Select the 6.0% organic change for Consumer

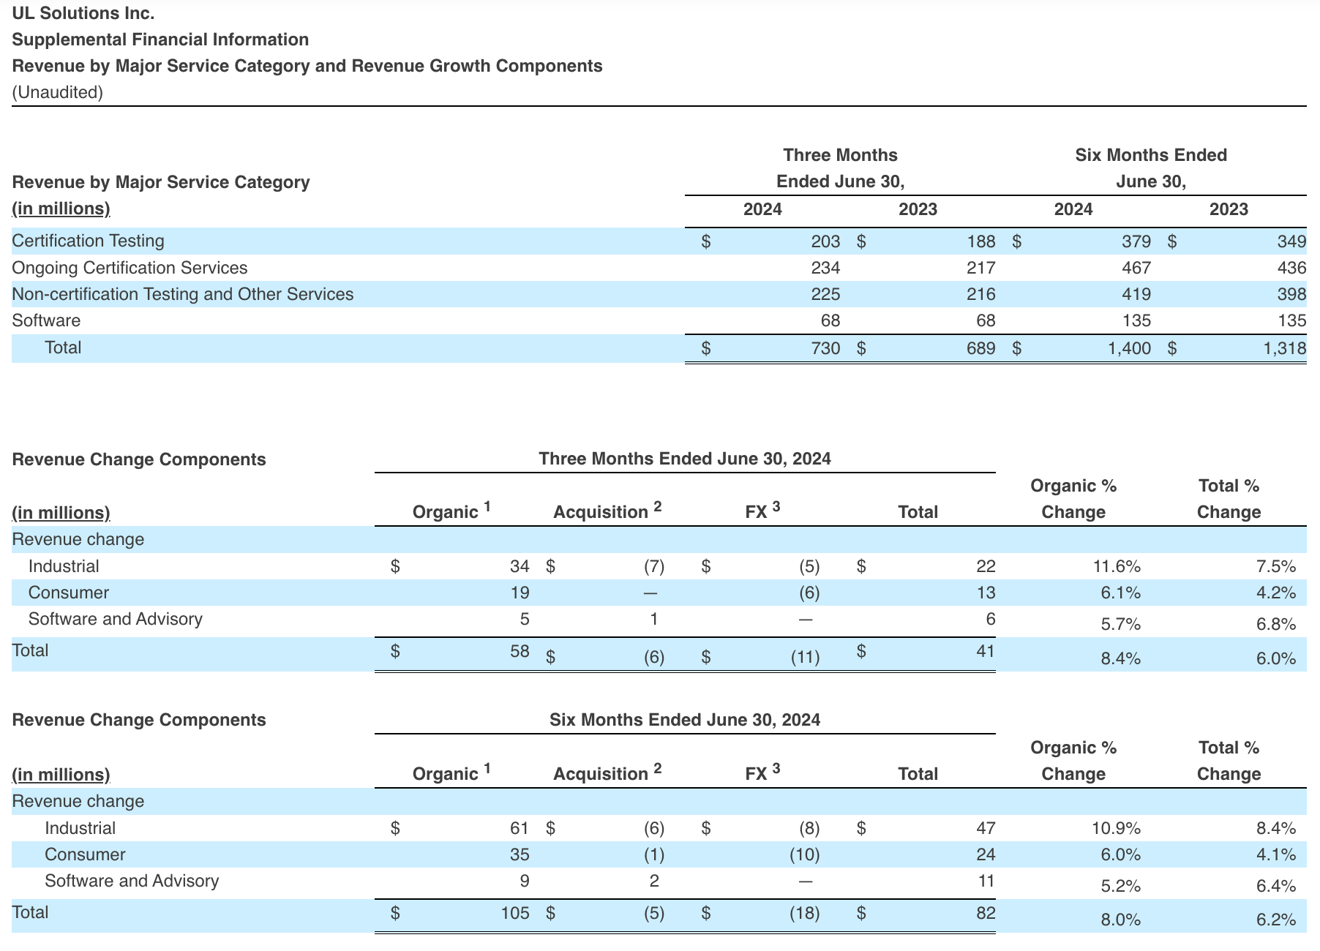click(1121, 854)
